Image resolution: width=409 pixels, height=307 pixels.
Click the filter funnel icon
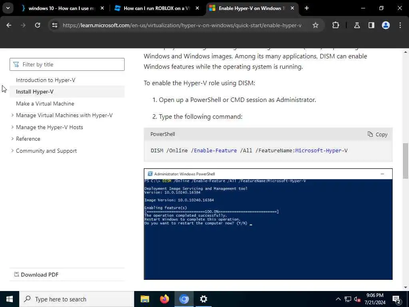16,64
